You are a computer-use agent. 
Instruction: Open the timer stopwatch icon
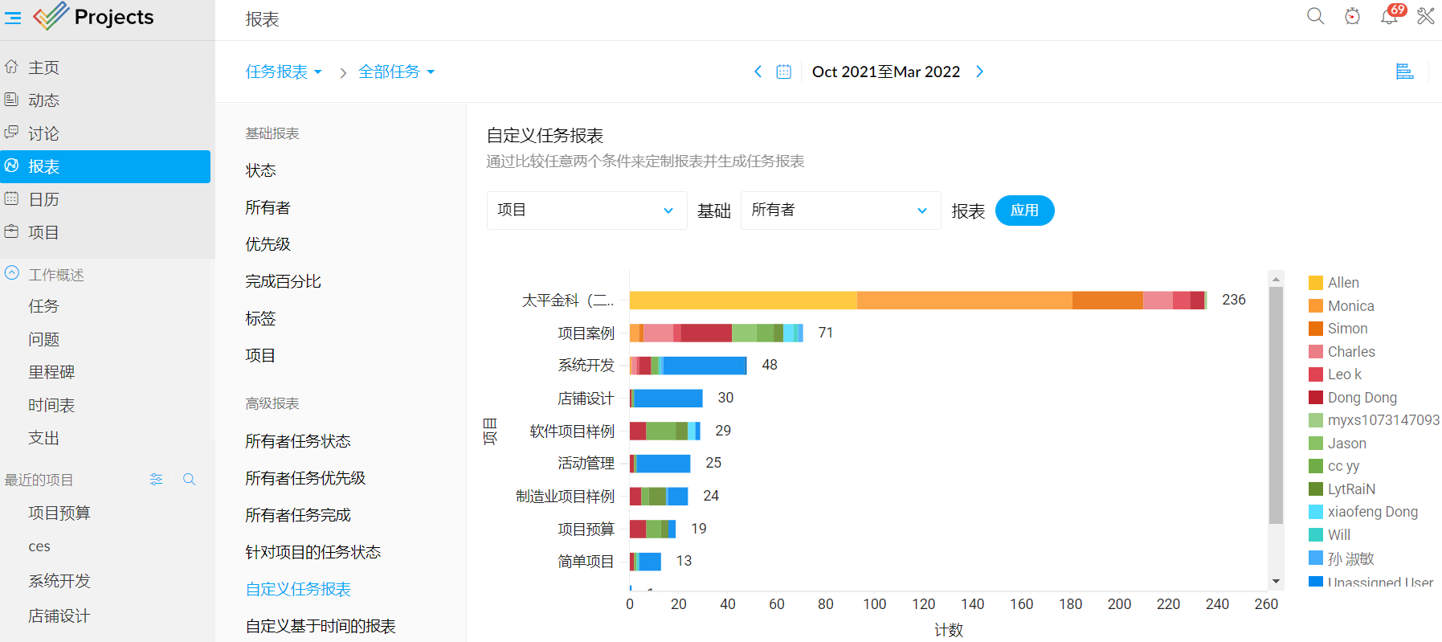1353,16
